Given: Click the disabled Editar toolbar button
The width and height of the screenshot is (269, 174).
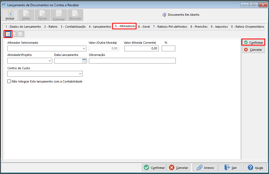Looking at the screenshot, I should pyautogui.click(x=26, y=15).
